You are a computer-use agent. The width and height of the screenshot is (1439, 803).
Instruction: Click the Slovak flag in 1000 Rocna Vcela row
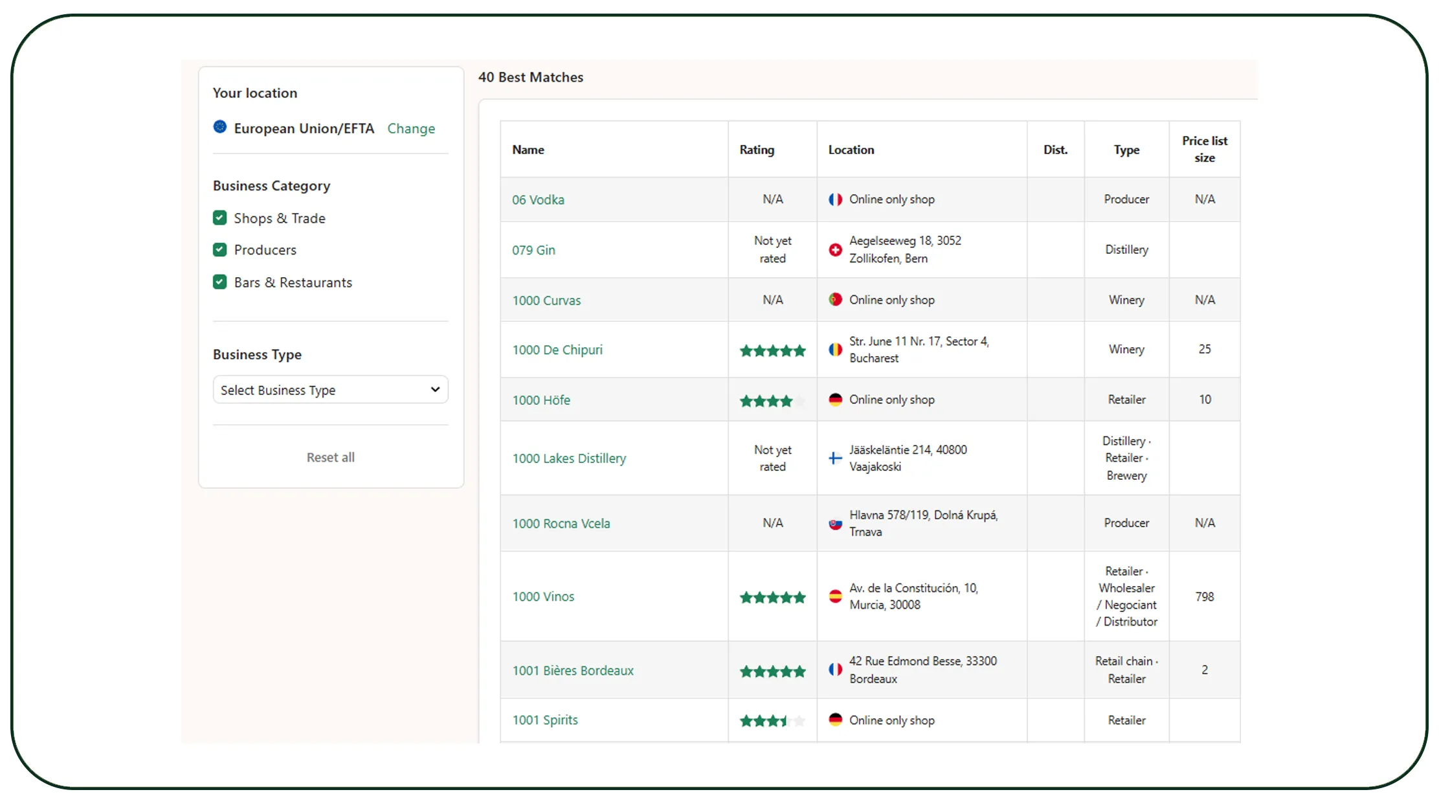[x=836, y=523]
